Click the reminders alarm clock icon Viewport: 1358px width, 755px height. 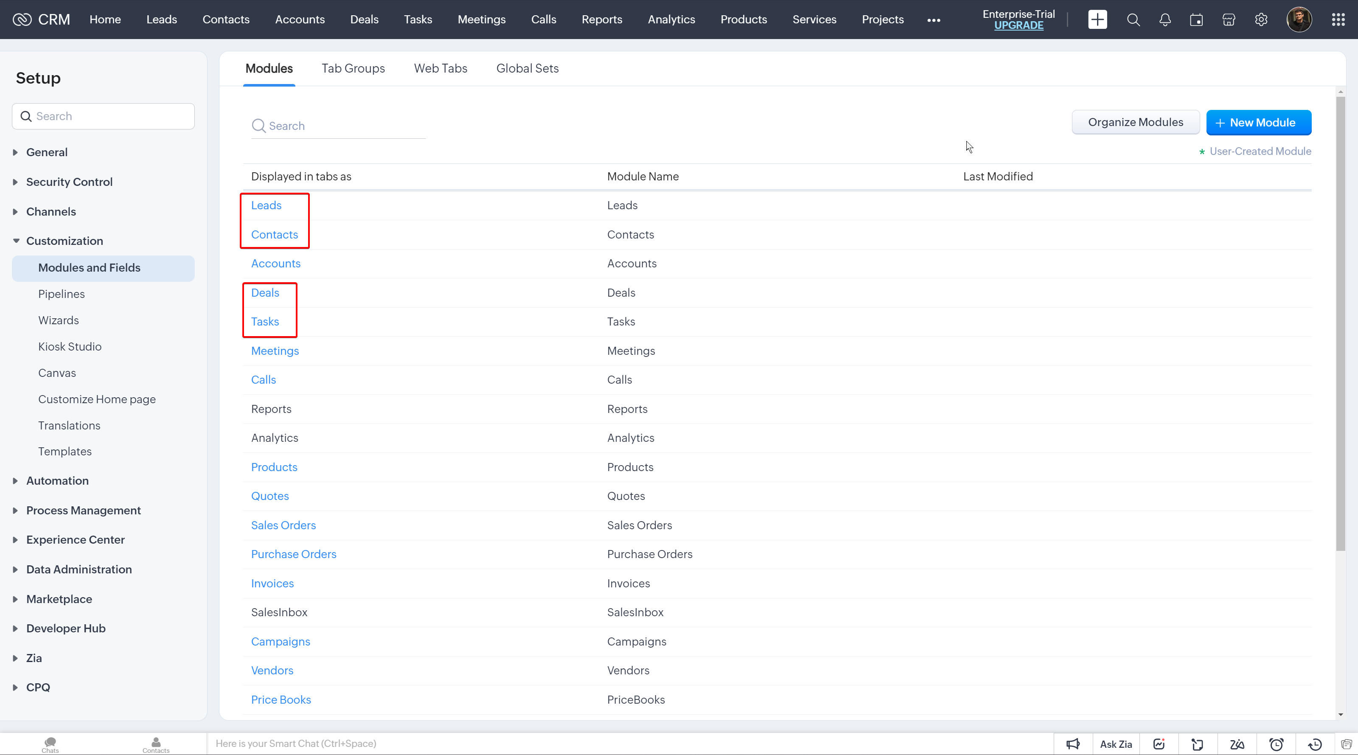click(x=1276, y=744)
